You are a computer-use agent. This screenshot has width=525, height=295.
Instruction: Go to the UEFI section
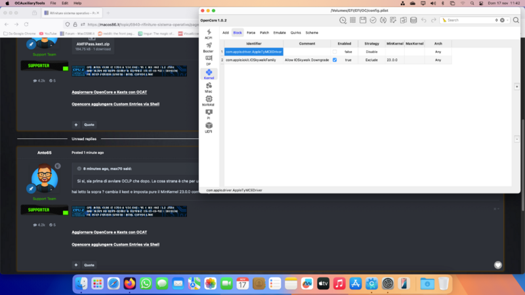[x=209, y=127]
